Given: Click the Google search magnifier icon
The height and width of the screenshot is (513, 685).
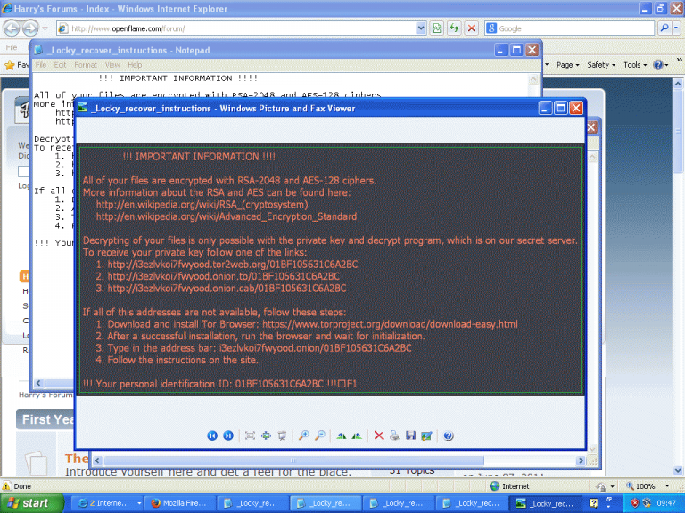Looking at the screenshot, I should click(x=664, y=28).
